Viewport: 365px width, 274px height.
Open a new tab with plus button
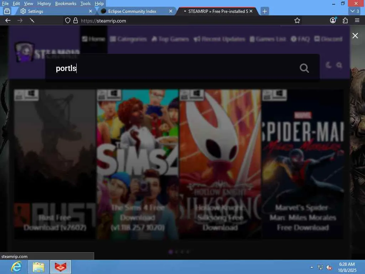[265, 11]
